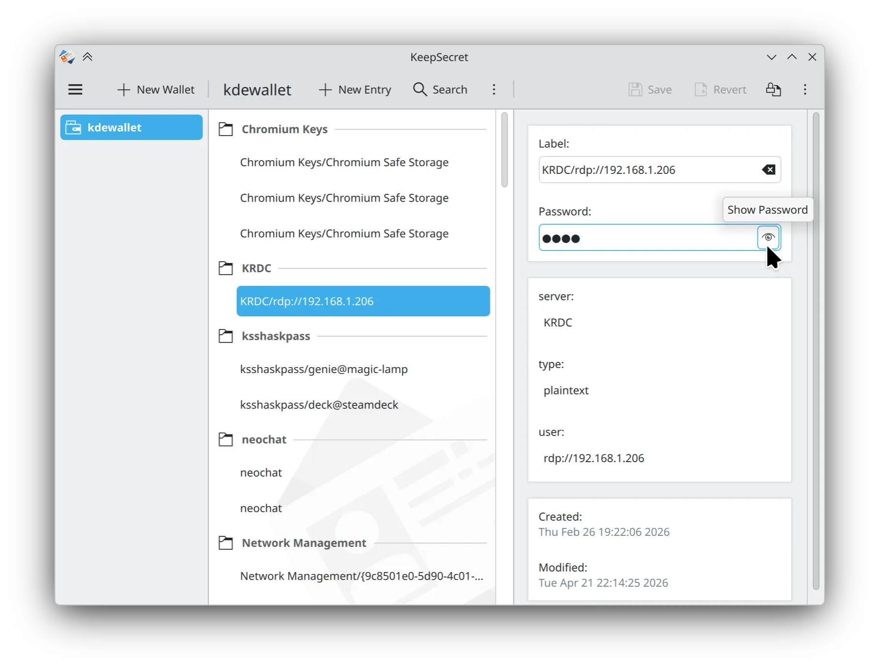Show password using the eye icon

click(x=768, y=237)
